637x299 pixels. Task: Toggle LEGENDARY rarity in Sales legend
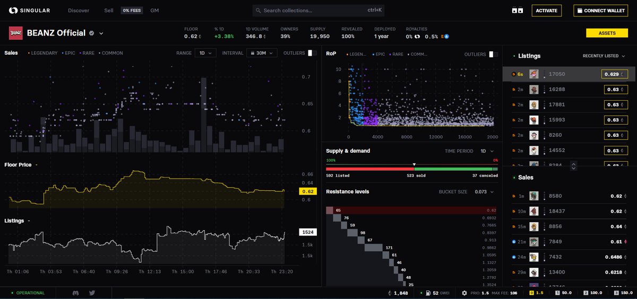tap(44, 53)
